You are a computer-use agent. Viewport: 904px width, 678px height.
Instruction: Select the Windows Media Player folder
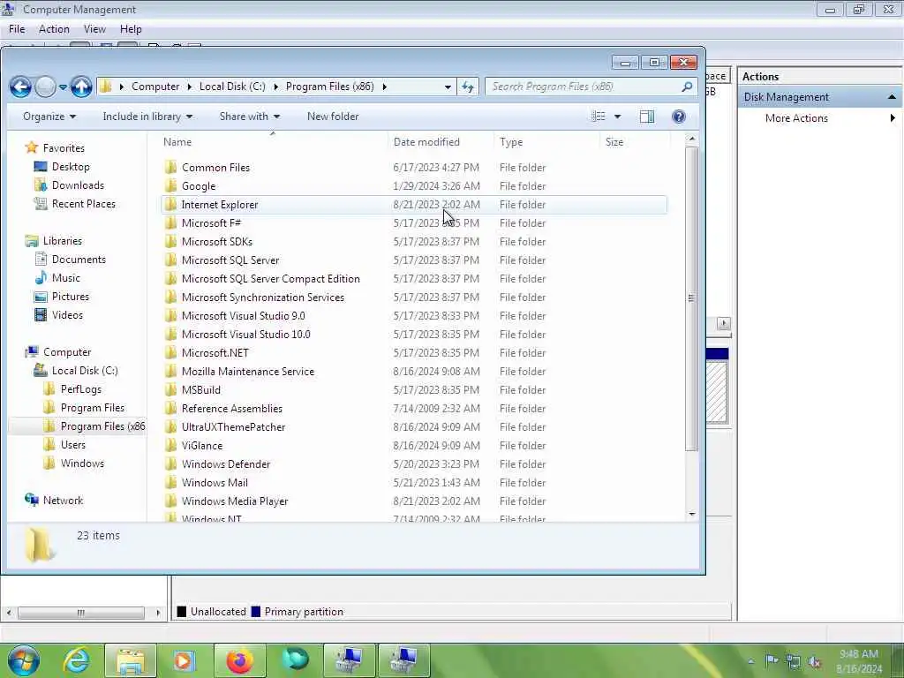click(414, 501)
